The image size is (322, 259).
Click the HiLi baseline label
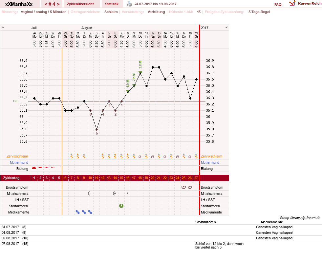click(x=16, y=101)
